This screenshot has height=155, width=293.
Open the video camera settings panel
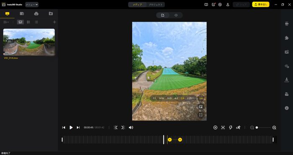tap(287, 24)
